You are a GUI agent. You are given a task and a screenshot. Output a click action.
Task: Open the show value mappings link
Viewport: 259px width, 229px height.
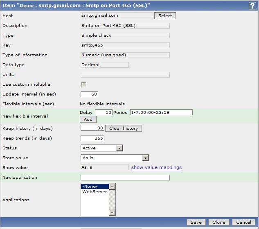(x=156, y=167)
